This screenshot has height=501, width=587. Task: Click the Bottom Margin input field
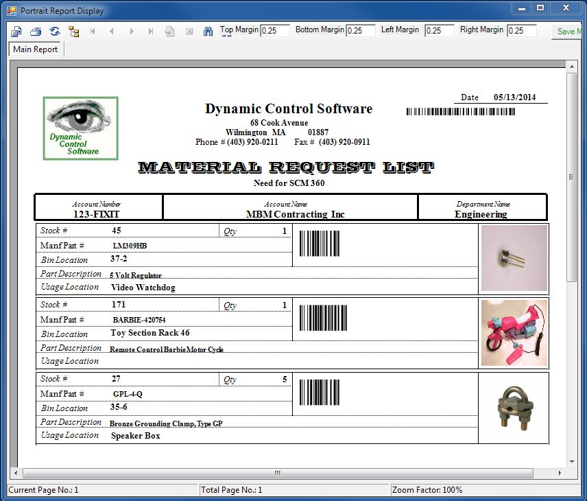pos(361,31)
